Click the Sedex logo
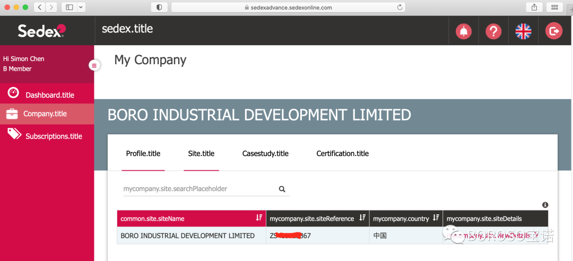Screen dimensions: 573x261 tap(41, 31)
